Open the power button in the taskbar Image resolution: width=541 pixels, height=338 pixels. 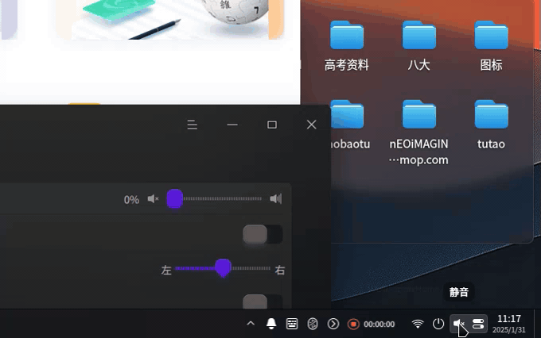point(438,324)
